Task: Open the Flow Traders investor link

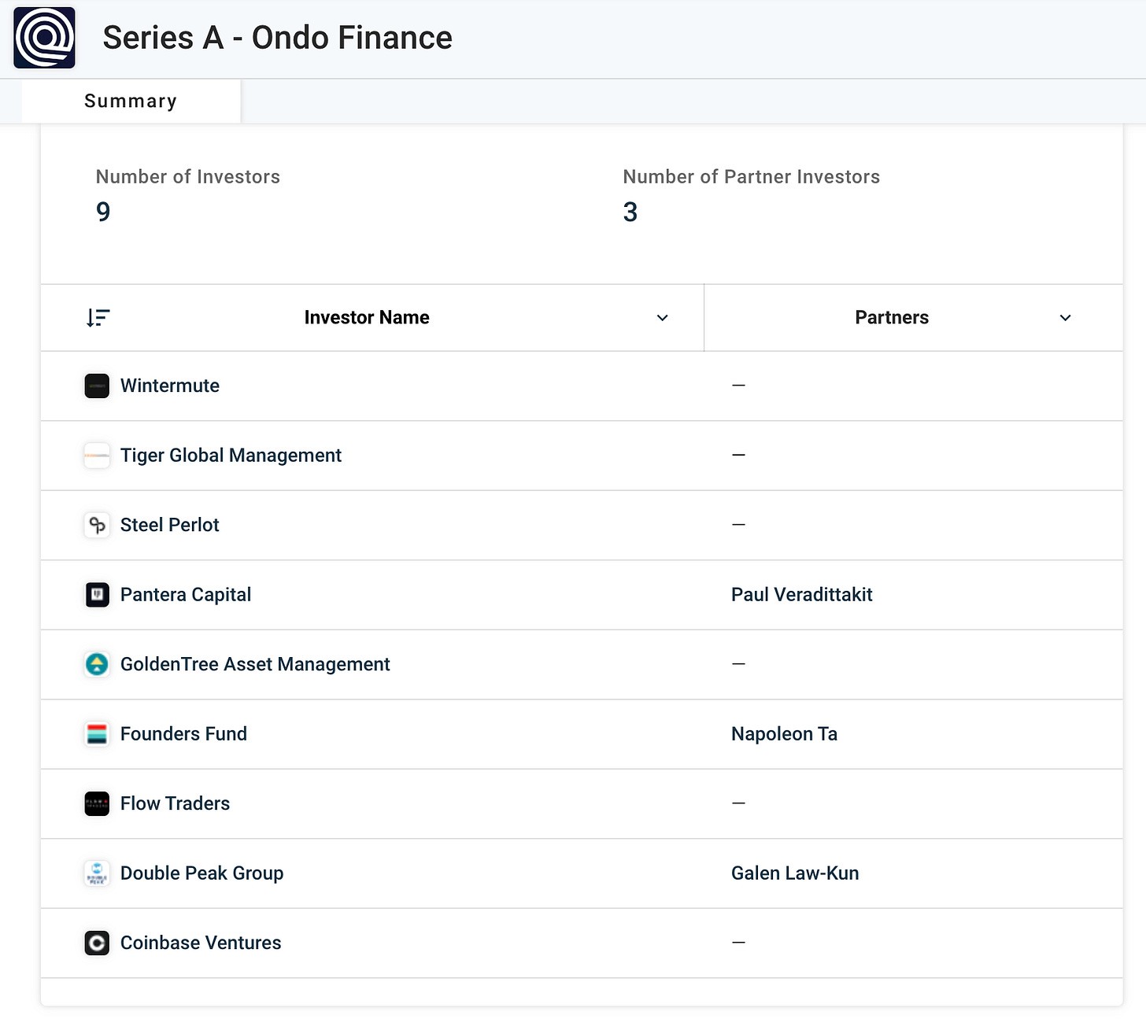Action: click(175, 803)
